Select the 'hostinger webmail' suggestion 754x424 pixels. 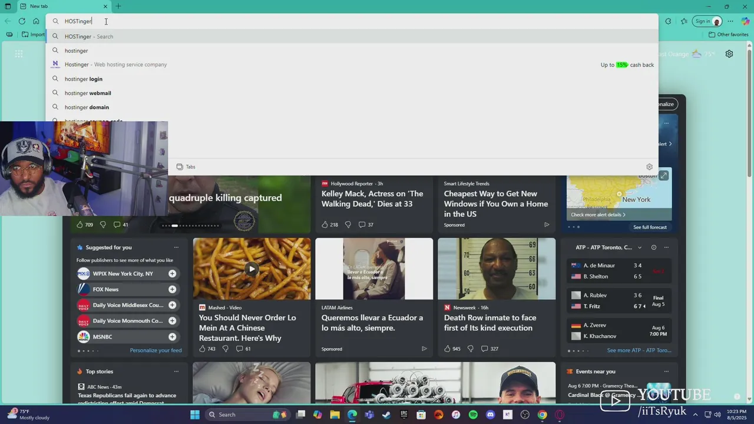[352, 93]
